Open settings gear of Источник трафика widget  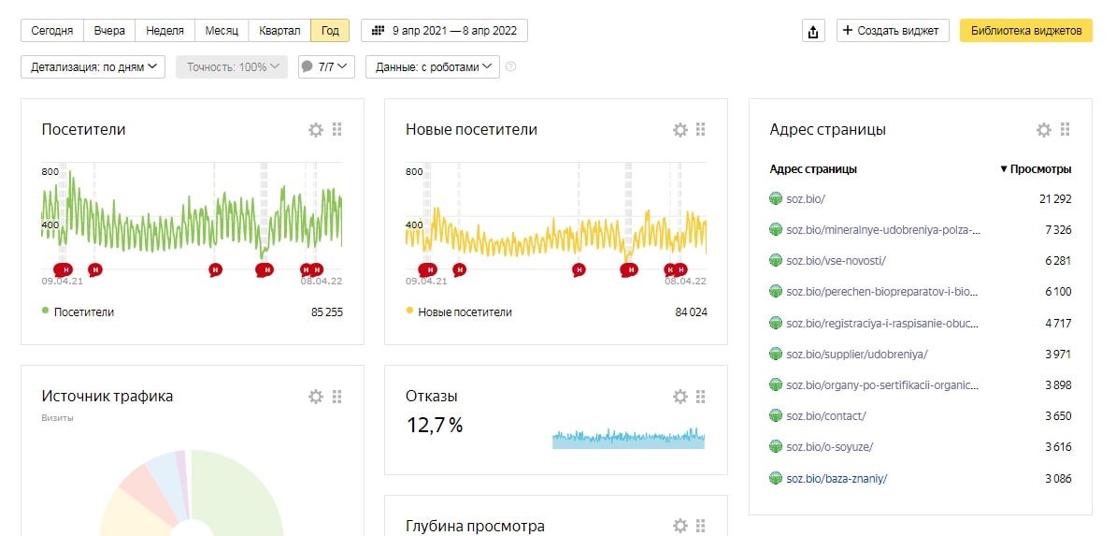[x=315, y=397]
